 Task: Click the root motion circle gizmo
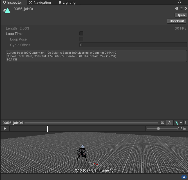[x=95, y=164]
